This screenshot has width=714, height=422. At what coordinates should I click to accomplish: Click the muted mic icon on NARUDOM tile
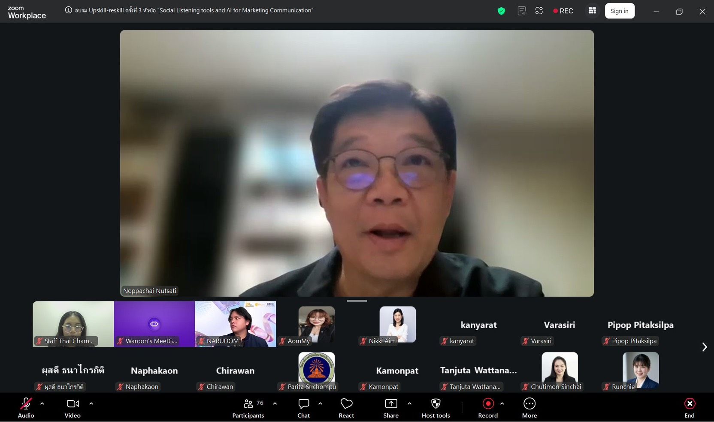(x=201, y=341)
